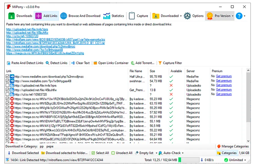Viewport: 256px width, 167px height.
Task: Open the Statistics chart icon
Action: coord(107,16)
